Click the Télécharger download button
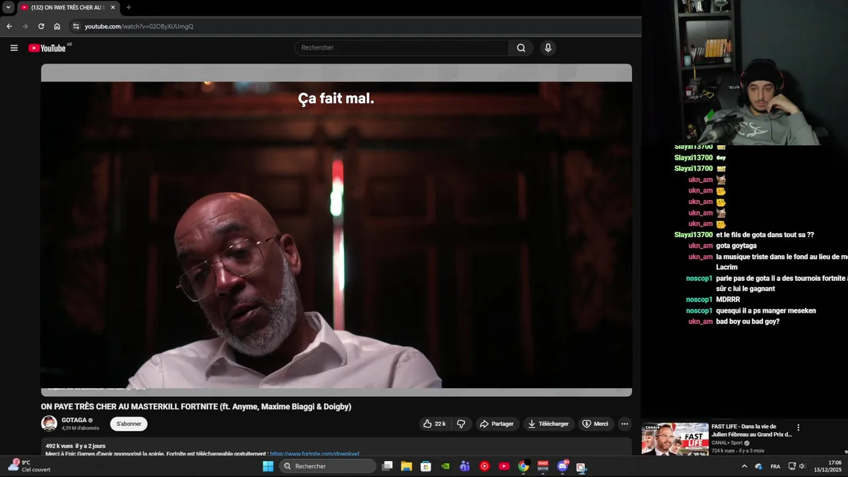Screen dimensions: 848x477 point(548,424)
